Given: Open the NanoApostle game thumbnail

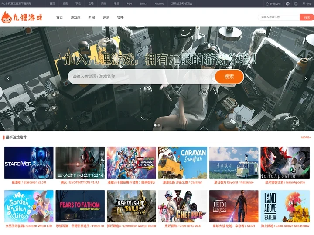Looking at the screenshot, I should pyautogui.click(x=285, y=163).
